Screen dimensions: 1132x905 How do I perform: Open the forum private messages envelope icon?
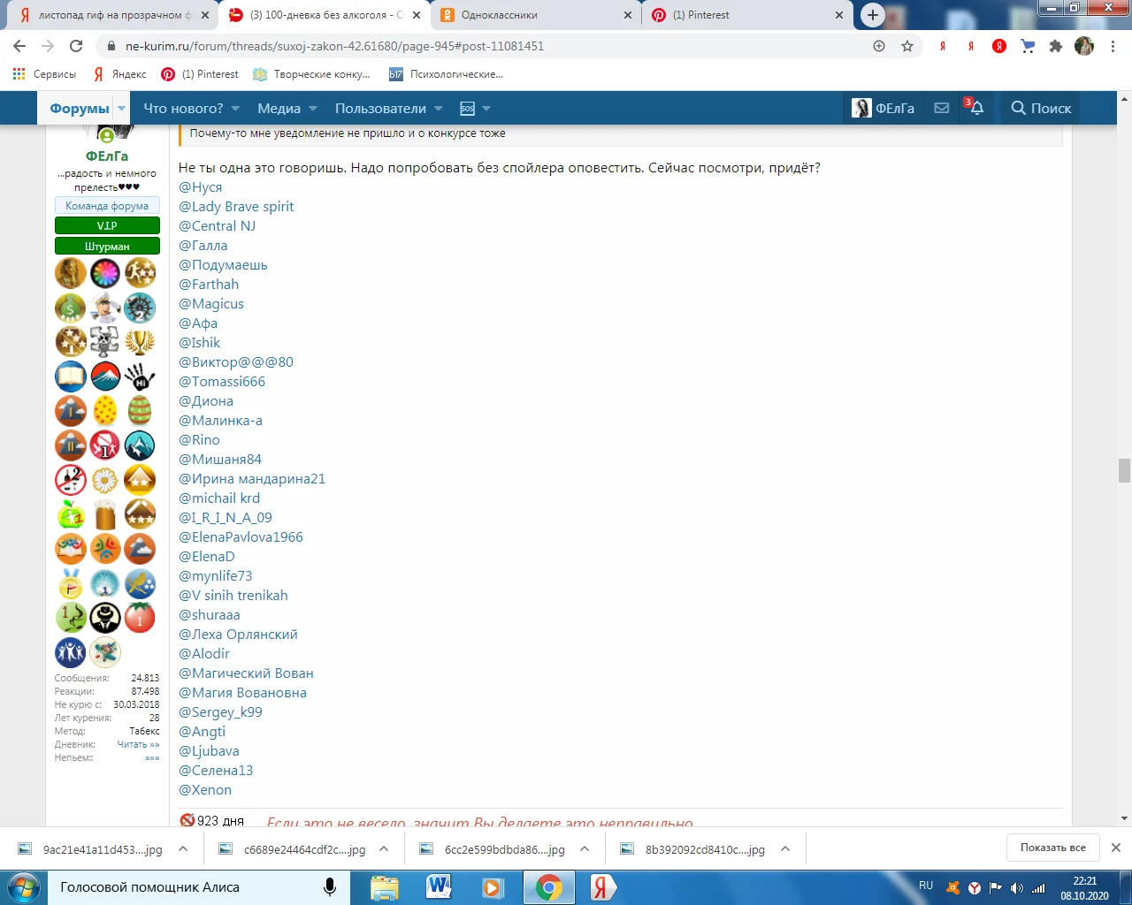(x=942, y=108)
